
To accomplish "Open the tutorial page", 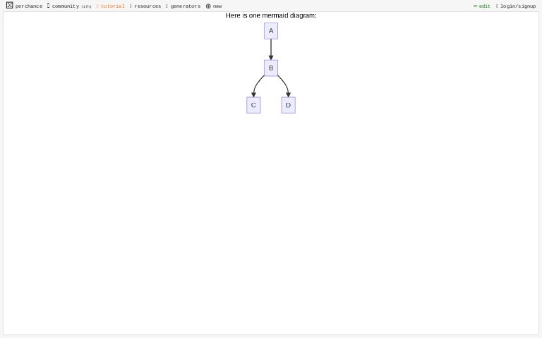I will 113,6.
